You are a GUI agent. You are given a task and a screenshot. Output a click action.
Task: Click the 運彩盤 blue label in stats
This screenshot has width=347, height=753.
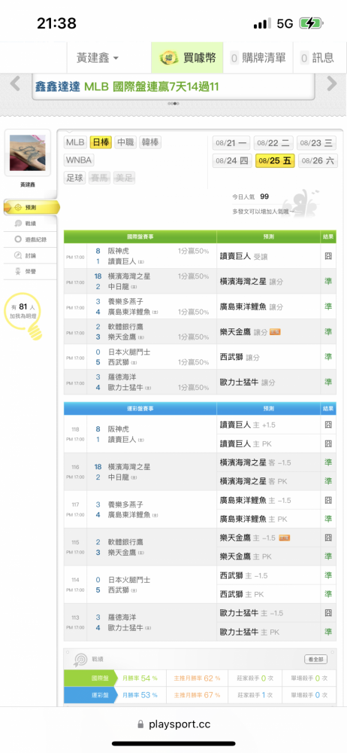click(x=91, y=695)
